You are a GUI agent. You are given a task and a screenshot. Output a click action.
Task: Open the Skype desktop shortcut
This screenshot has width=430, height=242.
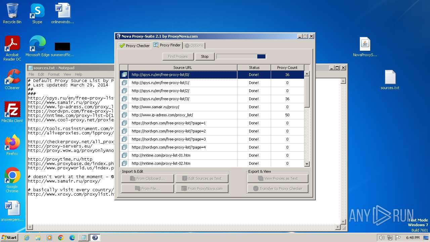37,13
